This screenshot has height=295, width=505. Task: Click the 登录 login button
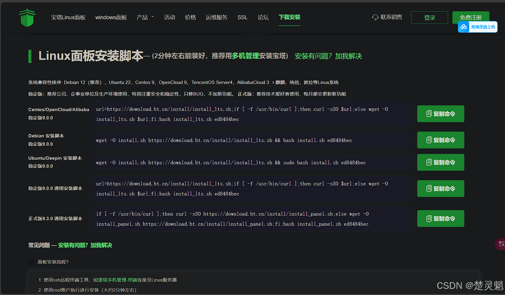click(429, 17)
